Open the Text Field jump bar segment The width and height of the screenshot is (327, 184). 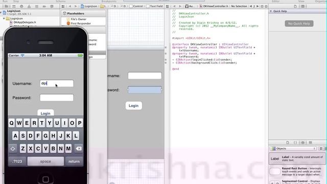[x=154, y=6]
